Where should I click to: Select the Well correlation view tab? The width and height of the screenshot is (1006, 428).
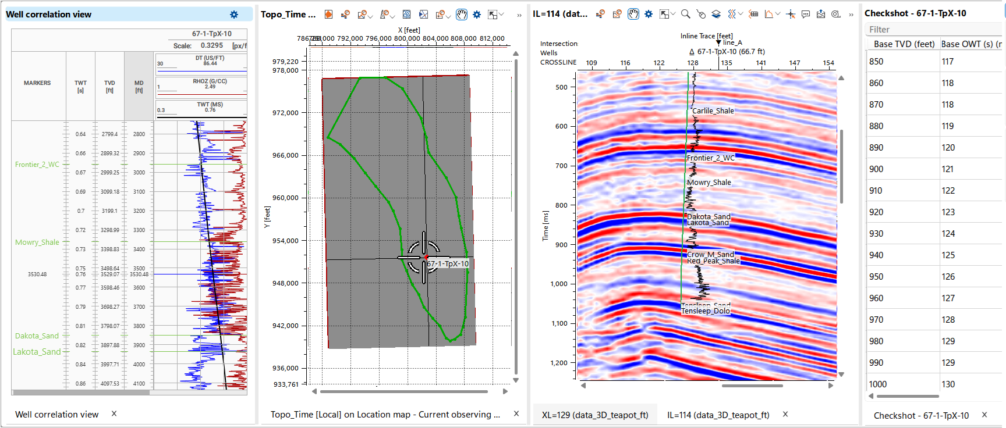point(56,415)
